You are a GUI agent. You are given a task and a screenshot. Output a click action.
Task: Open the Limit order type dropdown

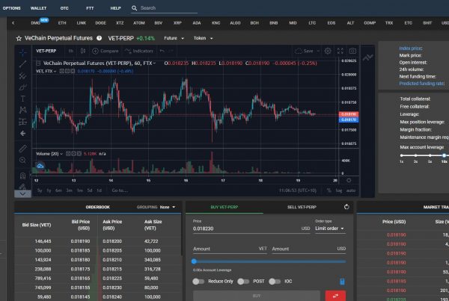coord(329,229)
